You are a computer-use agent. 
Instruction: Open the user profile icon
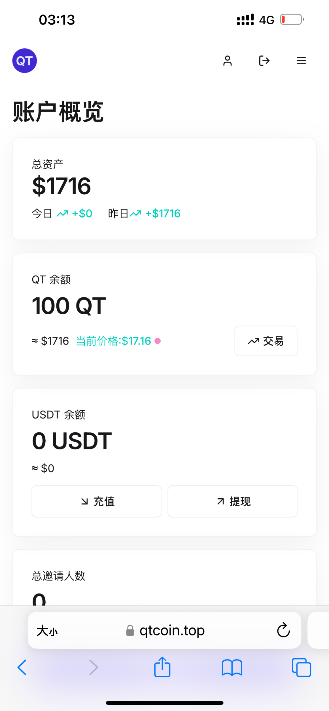point(227,61)
